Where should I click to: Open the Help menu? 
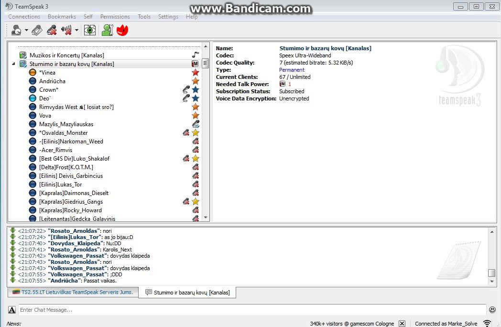[192, 17]
